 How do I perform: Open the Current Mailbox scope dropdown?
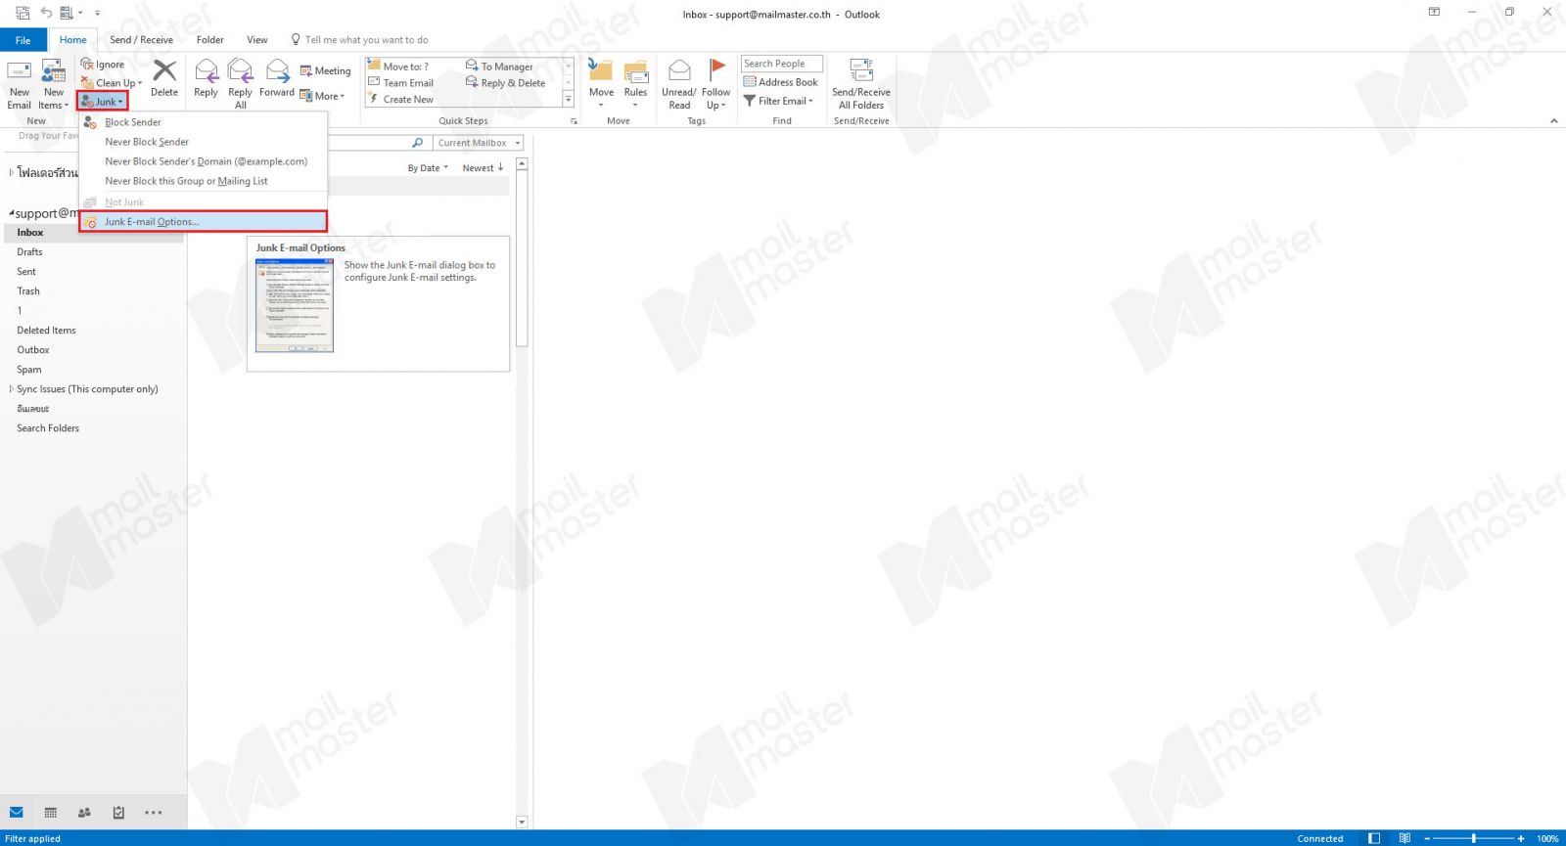(480, 143)
